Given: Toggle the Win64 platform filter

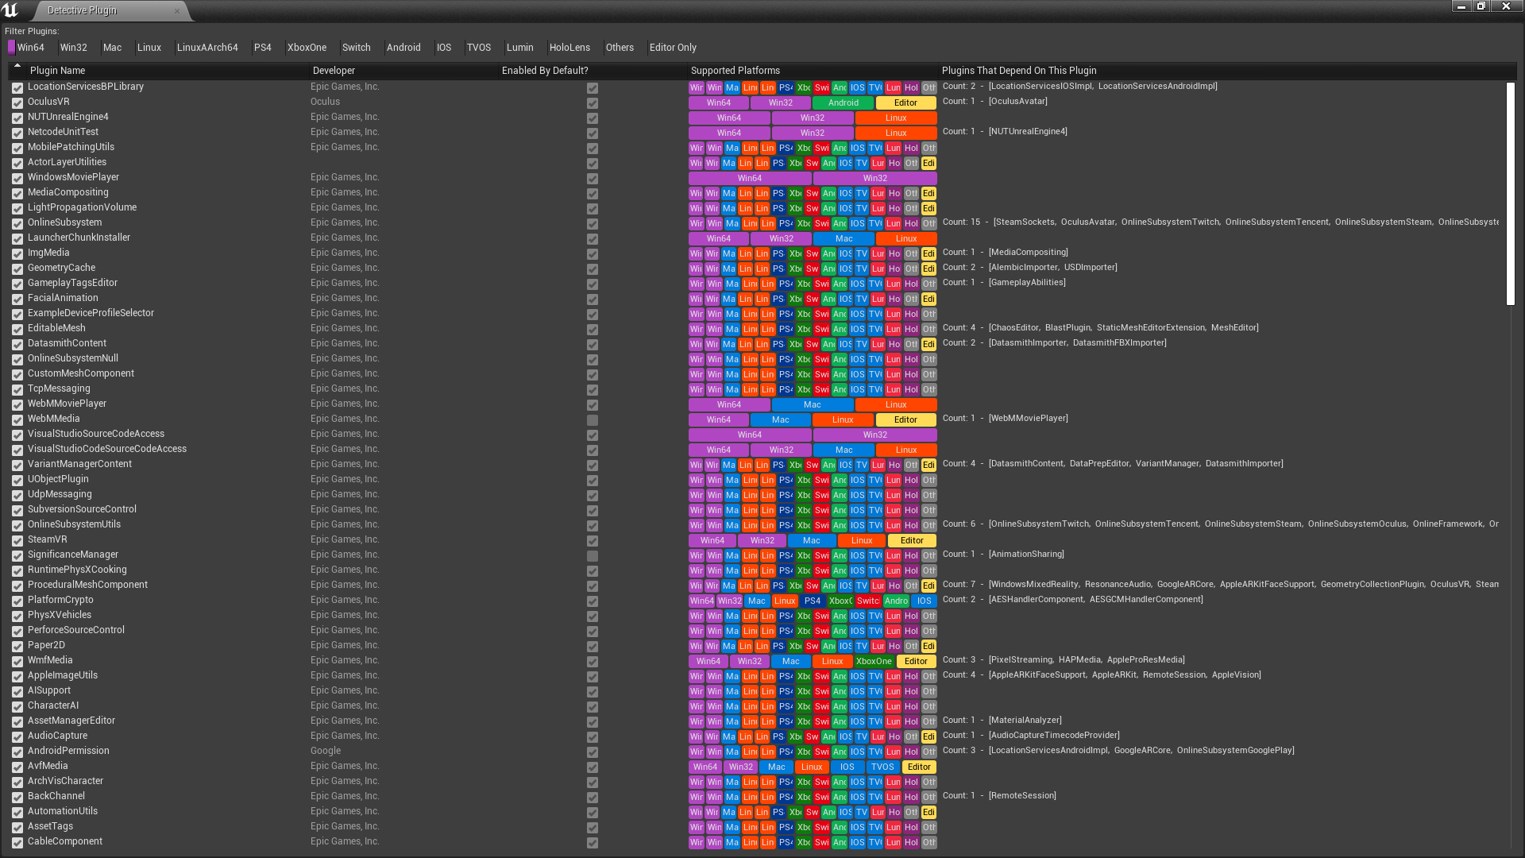Looking at the screenshot, I should point(26,48).
